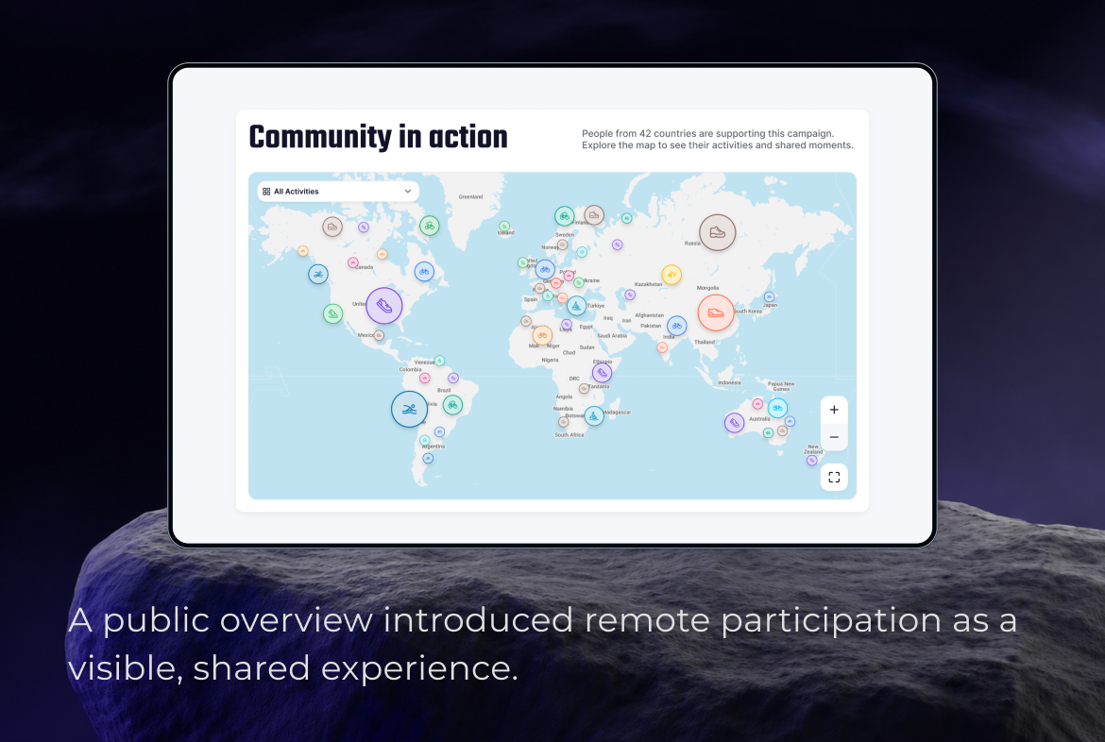Open the small green marker over Iceland
1105x742 pixels.
click(504, 227)
